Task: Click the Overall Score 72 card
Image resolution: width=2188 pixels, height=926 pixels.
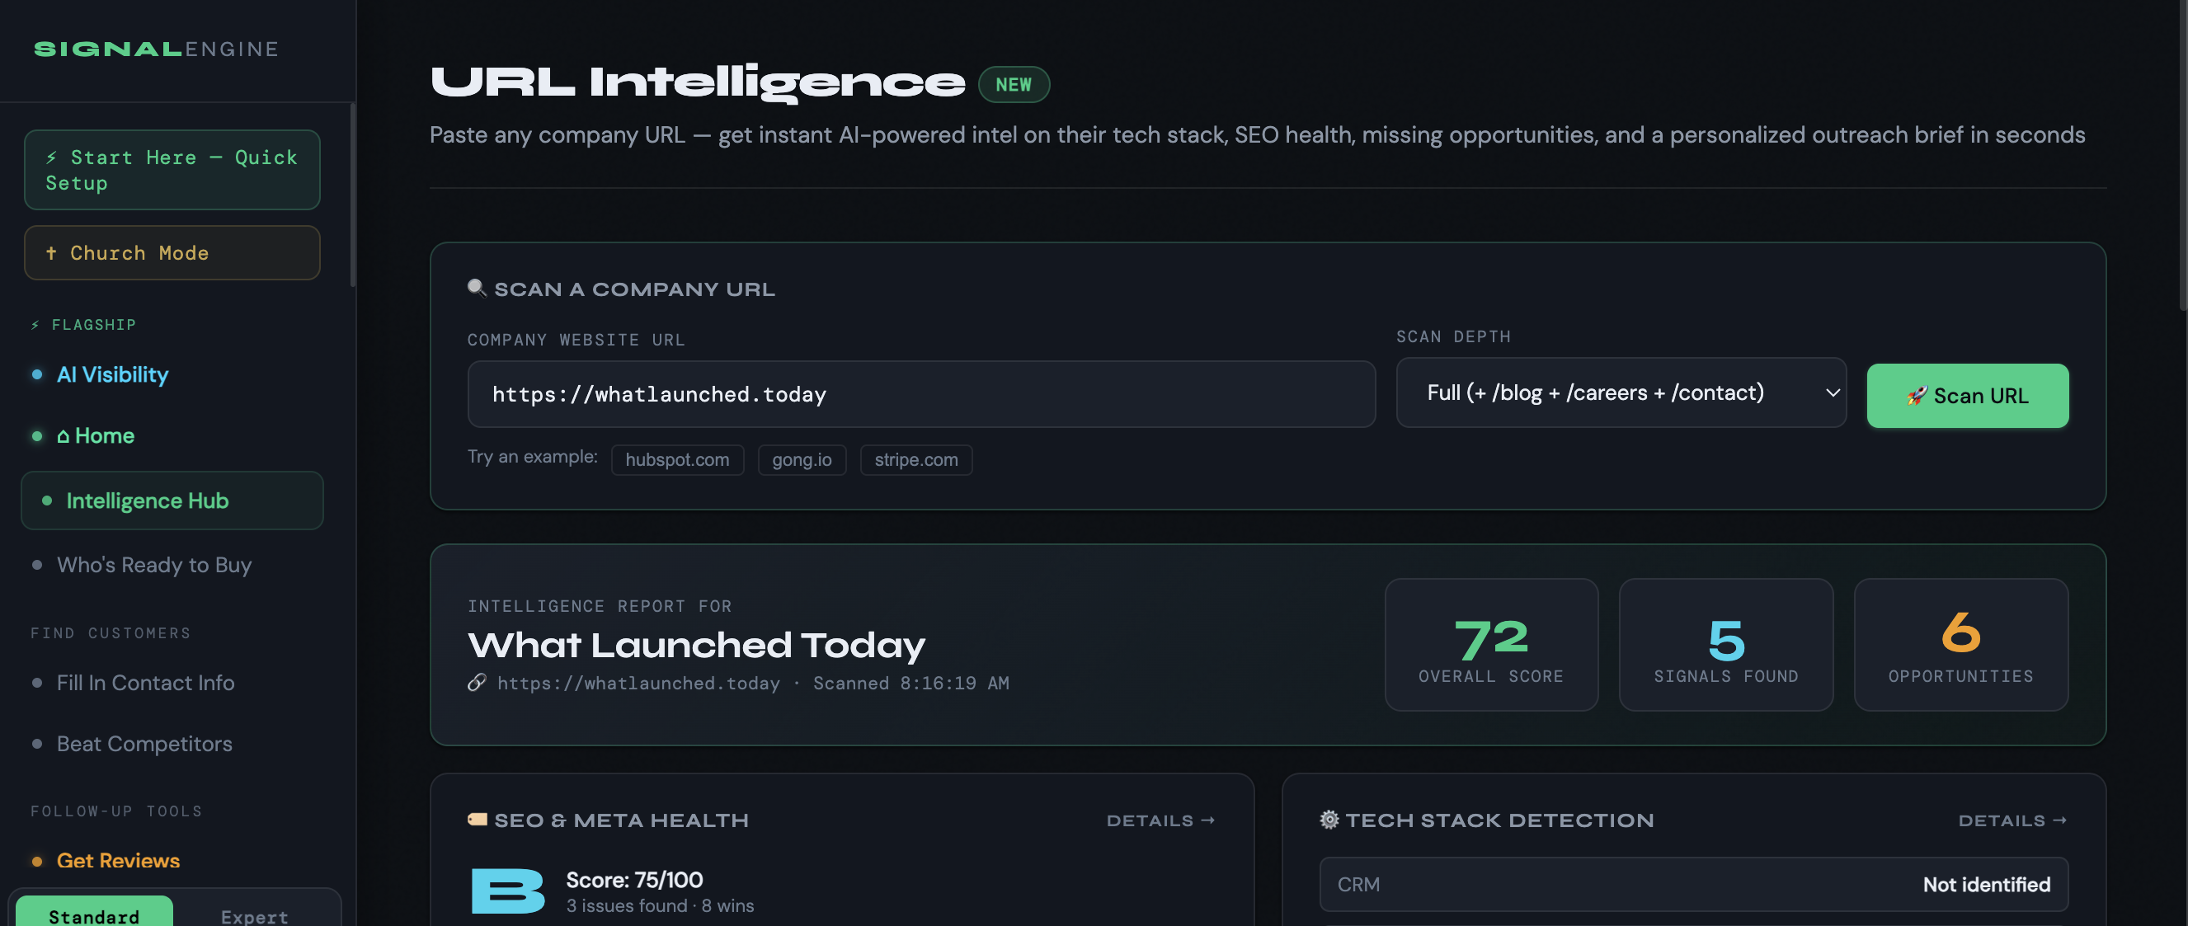Action: pyautogui.click(x=1490, y=645)
